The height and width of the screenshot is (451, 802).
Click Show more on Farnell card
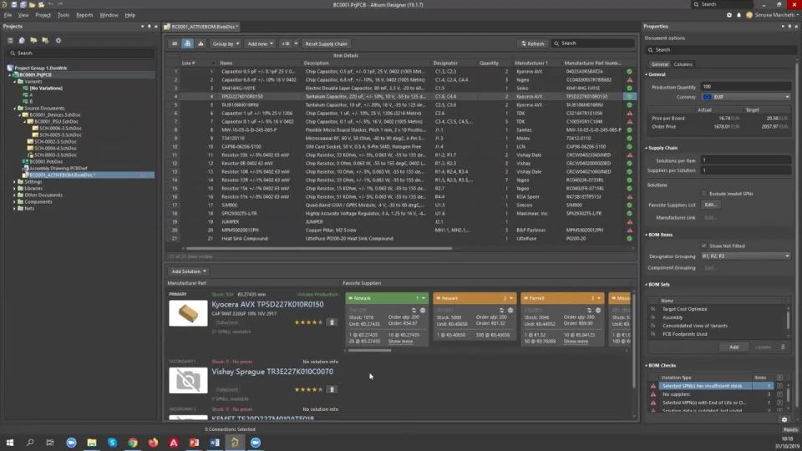coord(576,342)
